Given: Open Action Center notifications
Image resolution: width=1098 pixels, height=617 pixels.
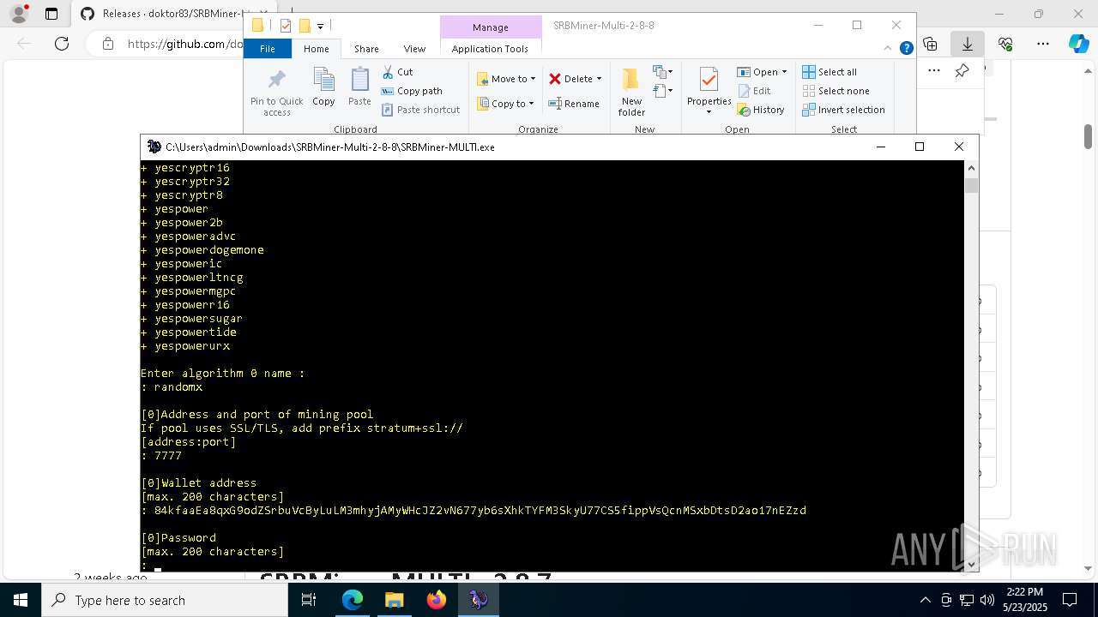Looking at the screenshot, I should pos(1070,600).
